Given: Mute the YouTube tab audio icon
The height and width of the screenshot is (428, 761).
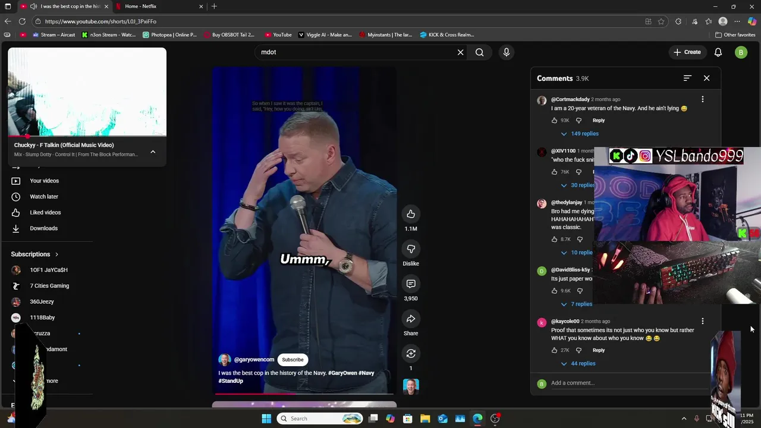Looking at the screenshot, I should 33,7.
